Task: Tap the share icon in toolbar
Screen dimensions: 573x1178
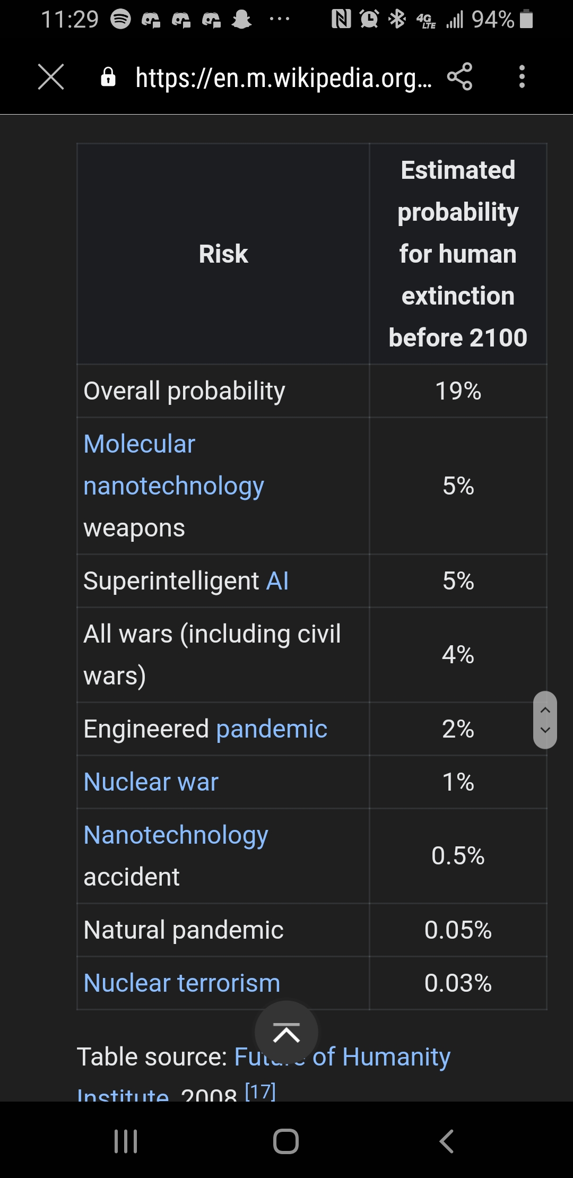Action: tap(459, 77)
